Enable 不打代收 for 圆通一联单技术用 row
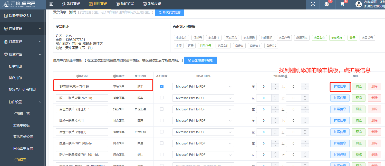 click(x=162, y=120)
